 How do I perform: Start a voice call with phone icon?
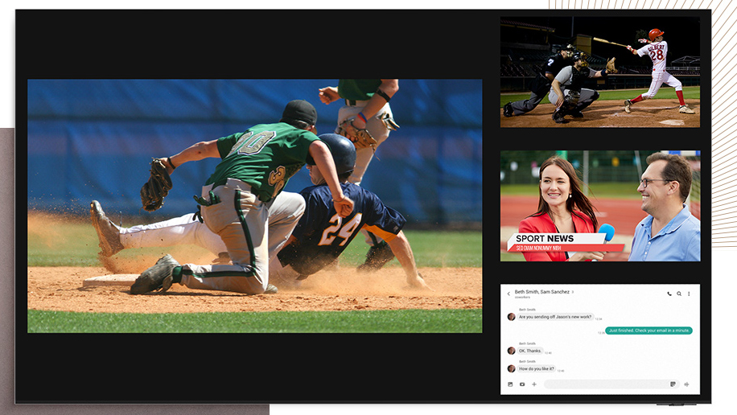669,294
